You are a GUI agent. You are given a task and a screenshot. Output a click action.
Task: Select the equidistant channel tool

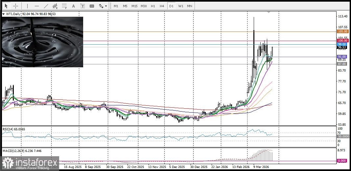55,6
